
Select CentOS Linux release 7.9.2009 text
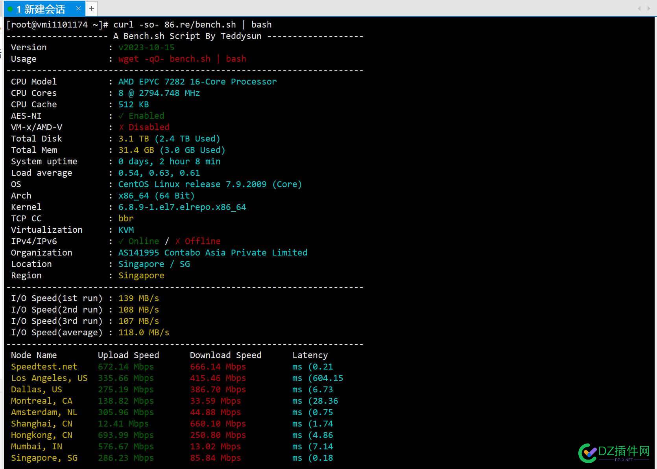point(192,184)
